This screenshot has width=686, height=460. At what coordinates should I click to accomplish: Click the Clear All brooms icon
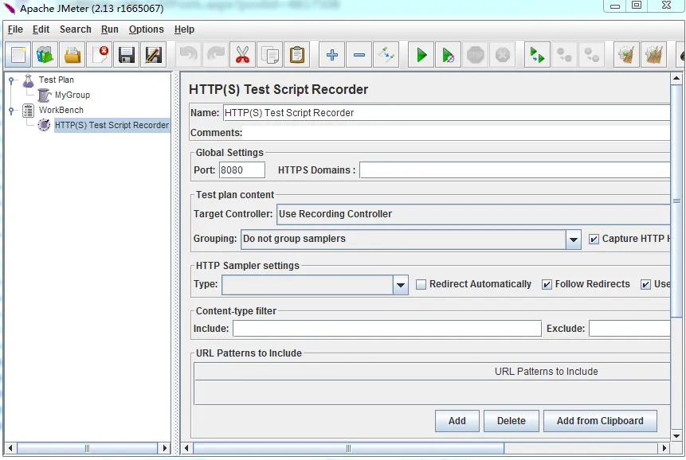tap(654, 55)
